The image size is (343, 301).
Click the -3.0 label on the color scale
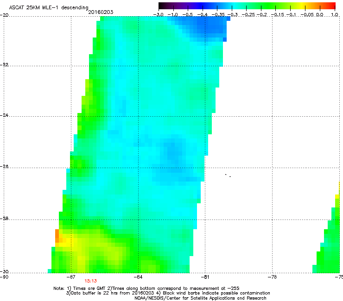(x=158, y=15)
